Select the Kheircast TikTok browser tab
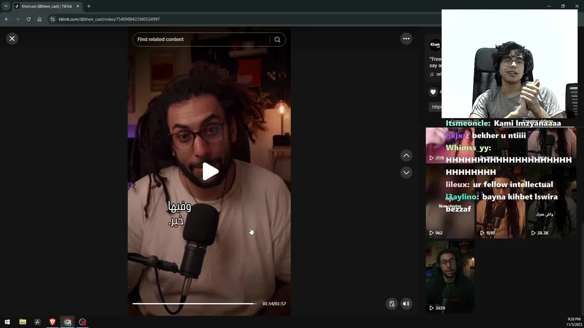The width and height of the screenshot is (584, 328). point(47,6)
